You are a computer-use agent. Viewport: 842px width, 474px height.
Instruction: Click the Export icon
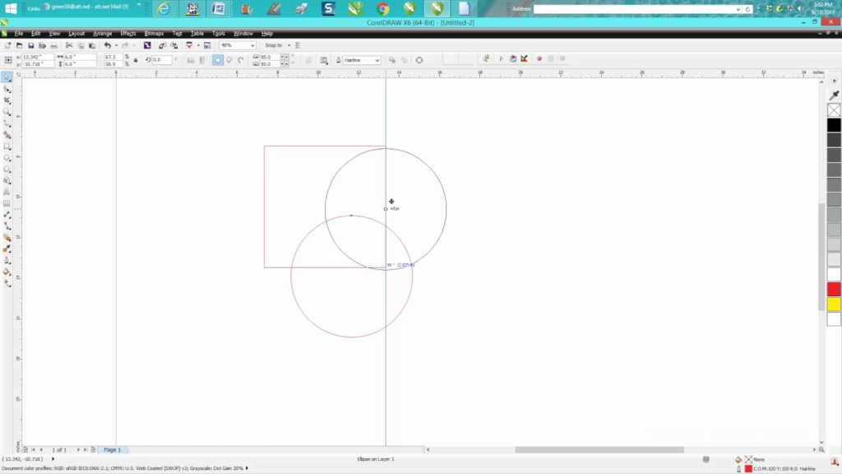(x=174, y=46)
